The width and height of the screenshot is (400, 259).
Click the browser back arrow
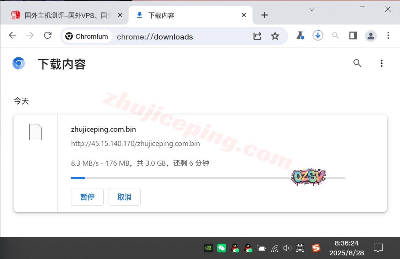tap(12, 35)
